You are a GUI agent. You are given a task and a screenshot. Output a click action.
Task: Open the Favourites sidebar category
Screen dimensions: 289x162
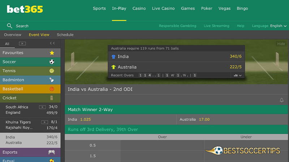coord(30,53)
